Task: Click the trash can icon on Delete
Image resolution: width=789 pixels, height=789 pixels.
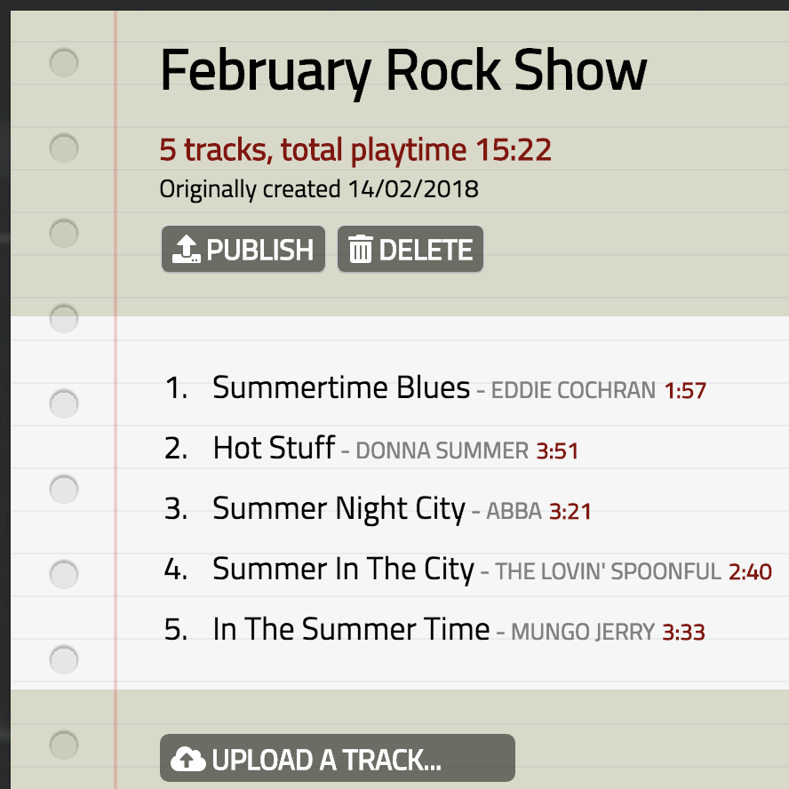Action: [360, 250]
